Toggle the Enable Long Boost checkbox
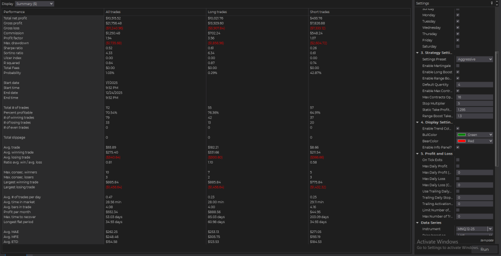This screenshot has width=501, height=256. (458, 72)
